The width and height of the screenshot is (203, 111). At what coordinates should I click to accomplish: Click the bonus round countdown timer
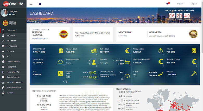(x=179, y=16)
